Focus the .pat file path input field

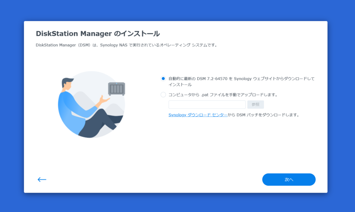[207, 105]
